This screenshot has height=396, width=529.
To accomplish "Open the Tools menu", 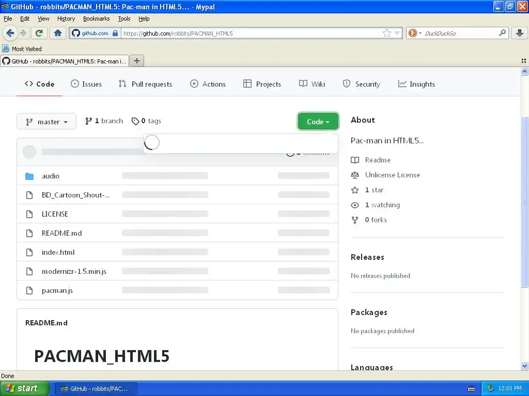I will click(124, 19).
